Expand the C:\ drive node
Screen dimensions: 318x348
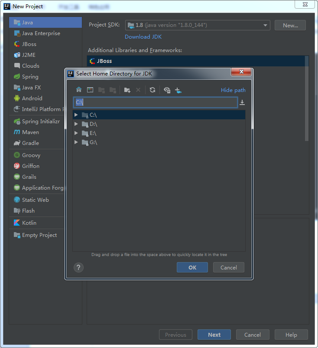tap(76, 115)
